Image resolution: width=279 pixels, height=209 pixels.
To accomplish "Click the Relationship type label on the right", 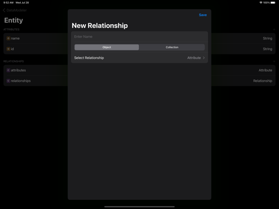I will click(x=263, y=81).
